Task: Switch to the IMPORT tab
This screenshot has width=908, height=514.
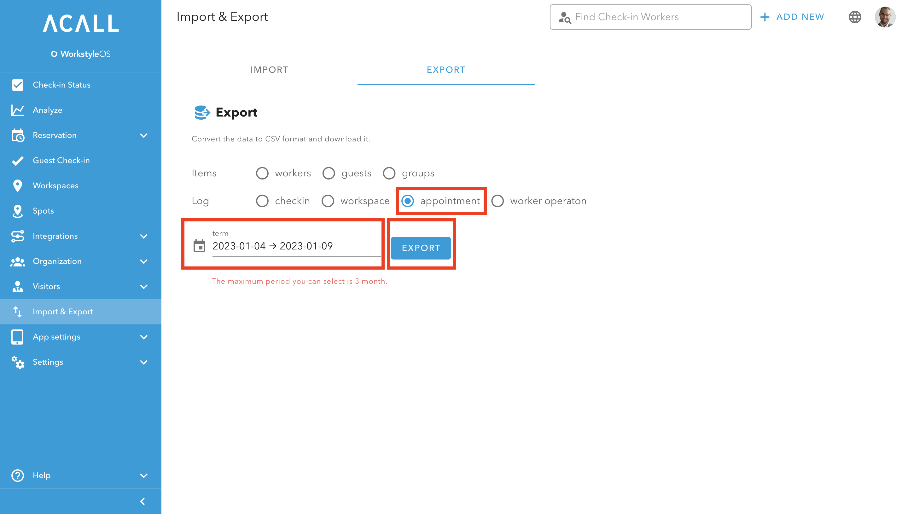Action: [x=269, y=70]
